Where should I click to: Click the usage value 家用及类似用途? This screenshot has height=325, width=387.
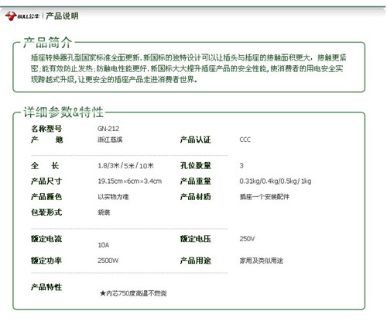click(x=262, y=261)
